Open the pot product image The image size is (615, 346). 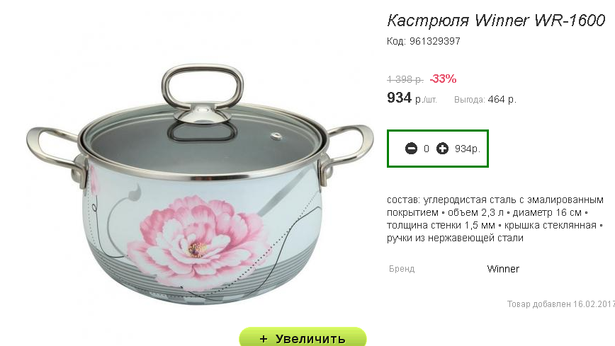point(200,184)
